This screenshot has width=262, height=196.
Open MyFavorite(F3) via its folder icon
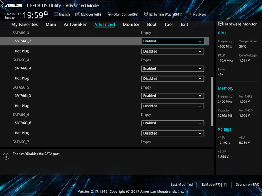coord(78,14)
